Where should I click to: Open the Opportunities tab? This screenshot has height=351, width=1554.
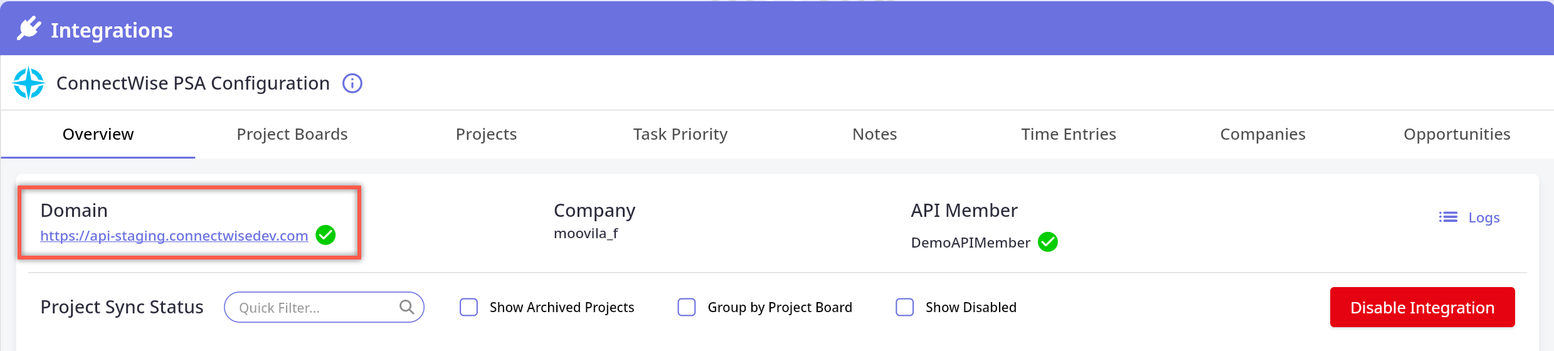tap(1456, 134)
